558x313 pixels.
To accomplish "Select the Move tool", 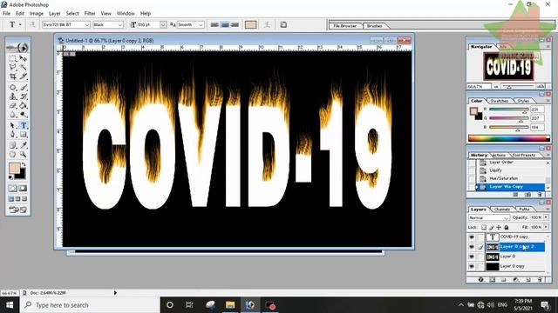I will coord(24,58).
